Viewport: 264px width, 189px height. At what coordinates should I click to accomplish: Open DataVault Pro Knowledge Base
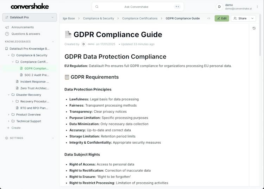click(x=30, y=49)
